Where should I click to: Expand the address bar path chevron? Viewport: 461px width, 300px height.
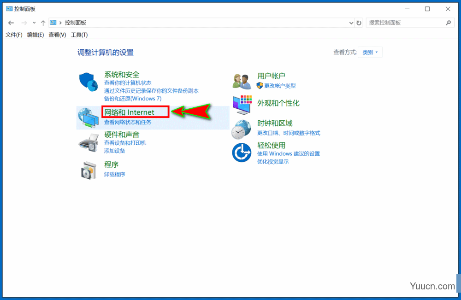(60, 23)
